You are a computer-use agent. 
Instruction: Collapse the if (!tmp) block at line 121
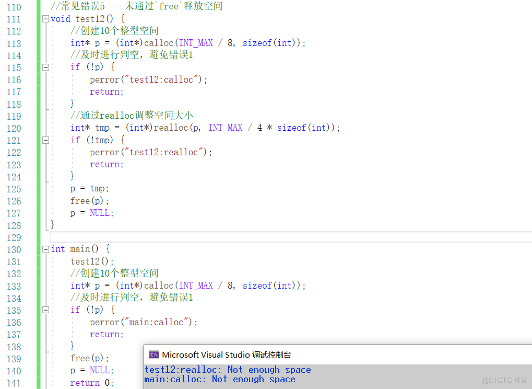tap(45, 140)
